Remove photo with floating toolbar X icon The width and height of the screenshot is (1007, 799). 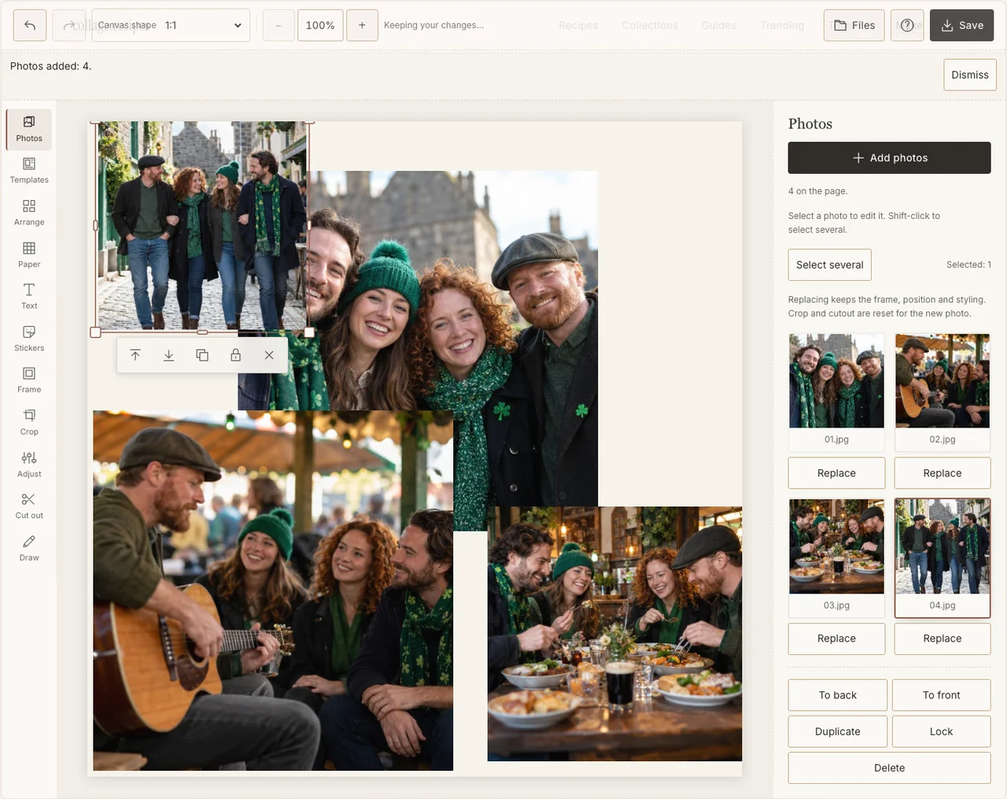coord(269,355)
